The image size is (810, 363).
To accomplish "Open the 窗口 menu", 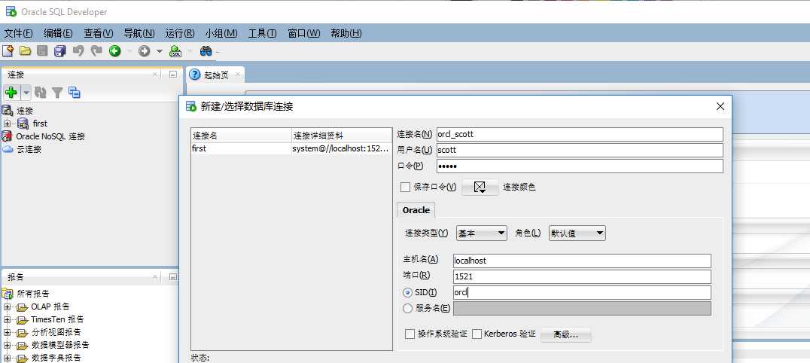I will [304, 33].
